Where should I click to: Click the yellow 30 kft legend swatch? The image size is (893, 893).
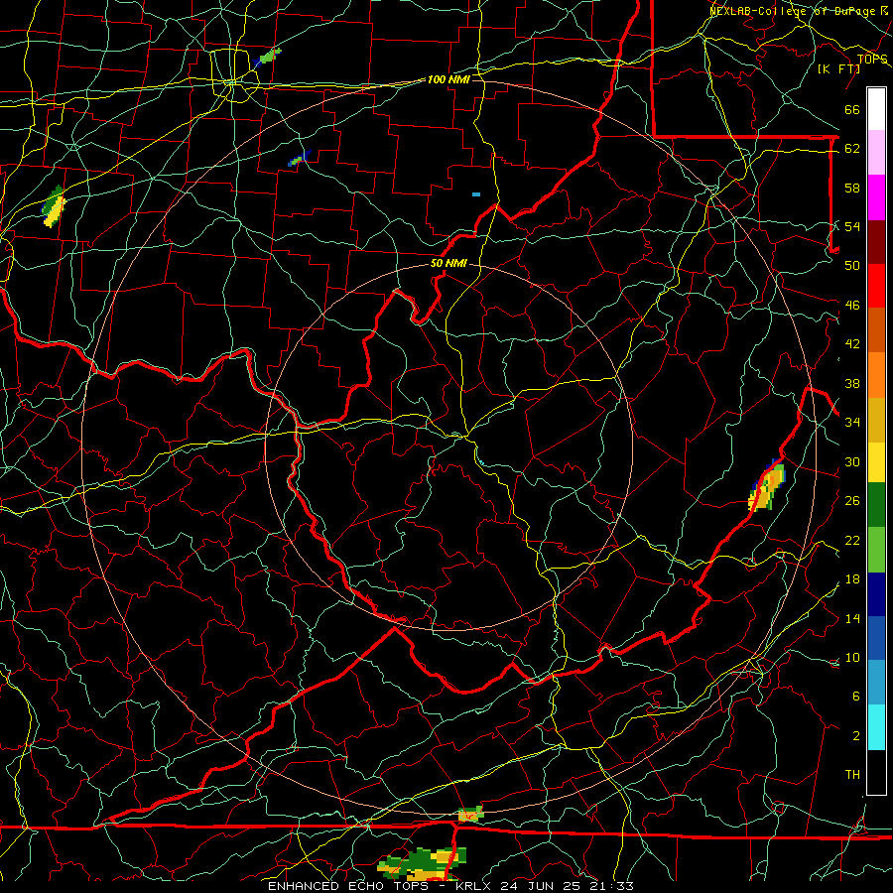click(x=876, y=462)
